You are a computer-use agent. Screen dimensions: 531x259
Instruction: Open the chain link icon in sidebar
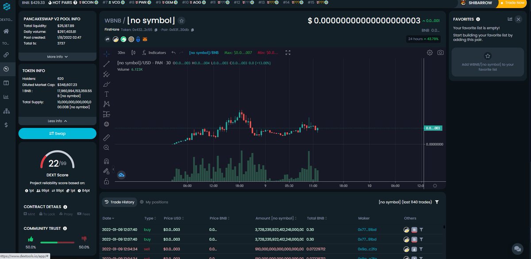tap(6, 55)
